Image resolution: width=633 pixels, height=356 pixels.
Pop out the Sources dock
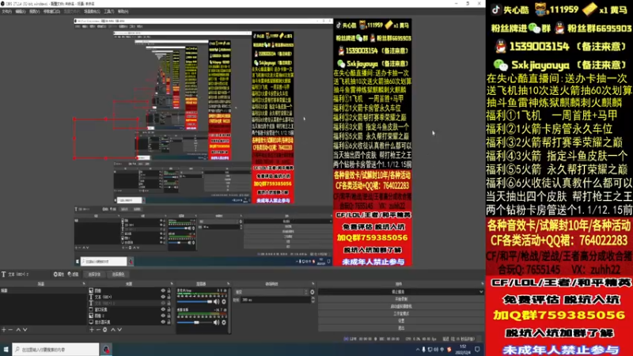tap(172, 284)
